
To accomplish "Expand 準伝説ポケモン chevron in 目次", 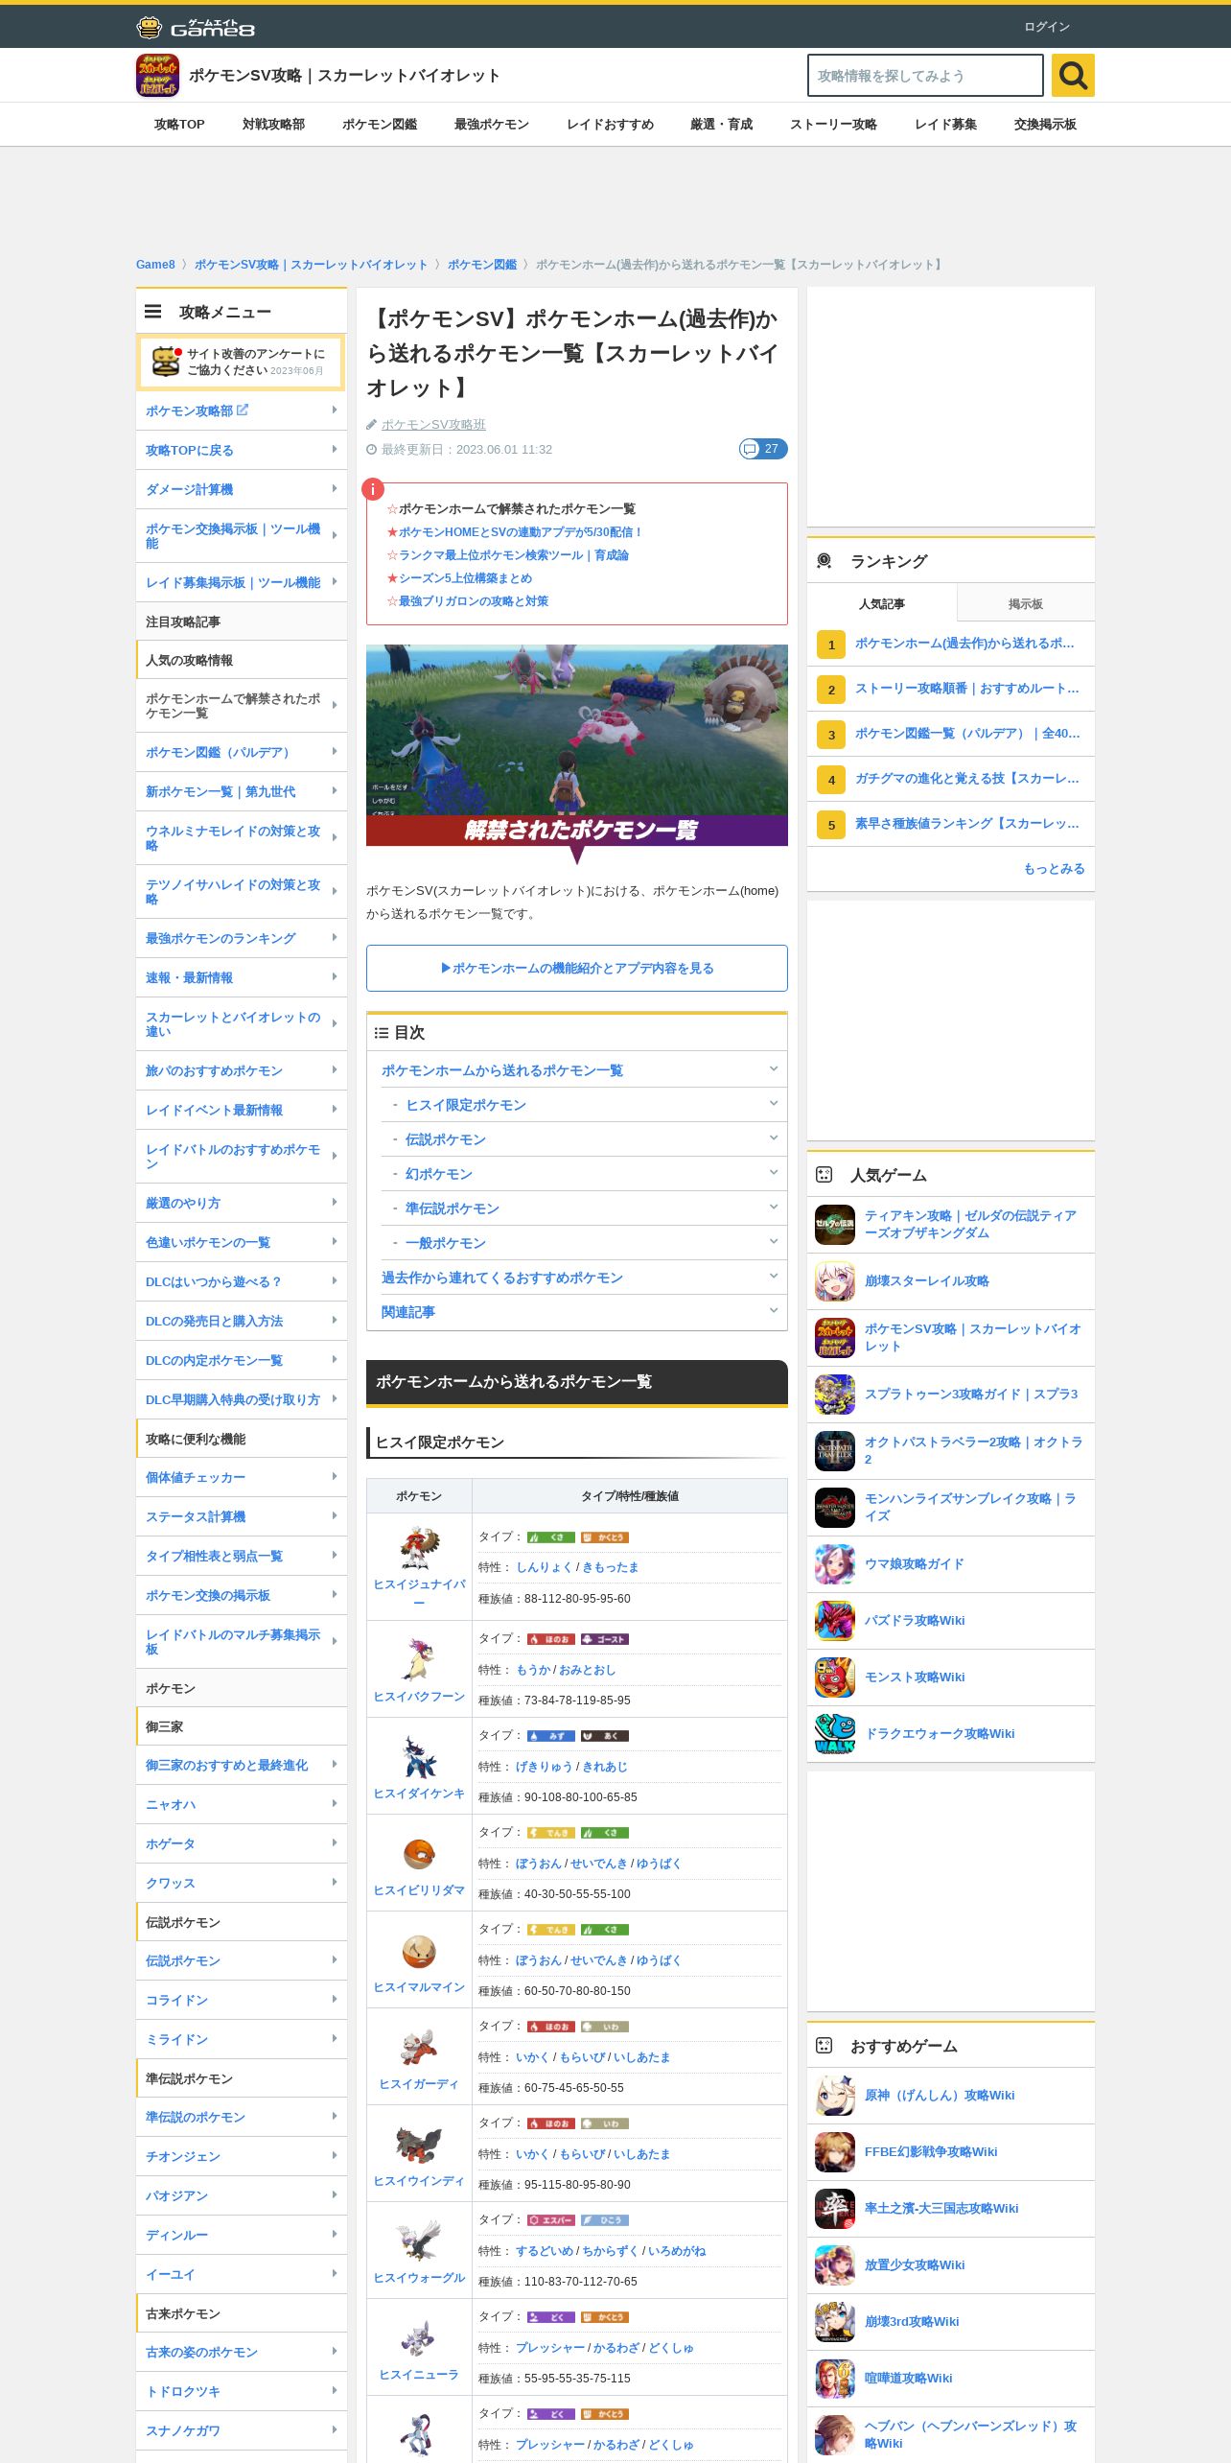I will pos(773,1208).
